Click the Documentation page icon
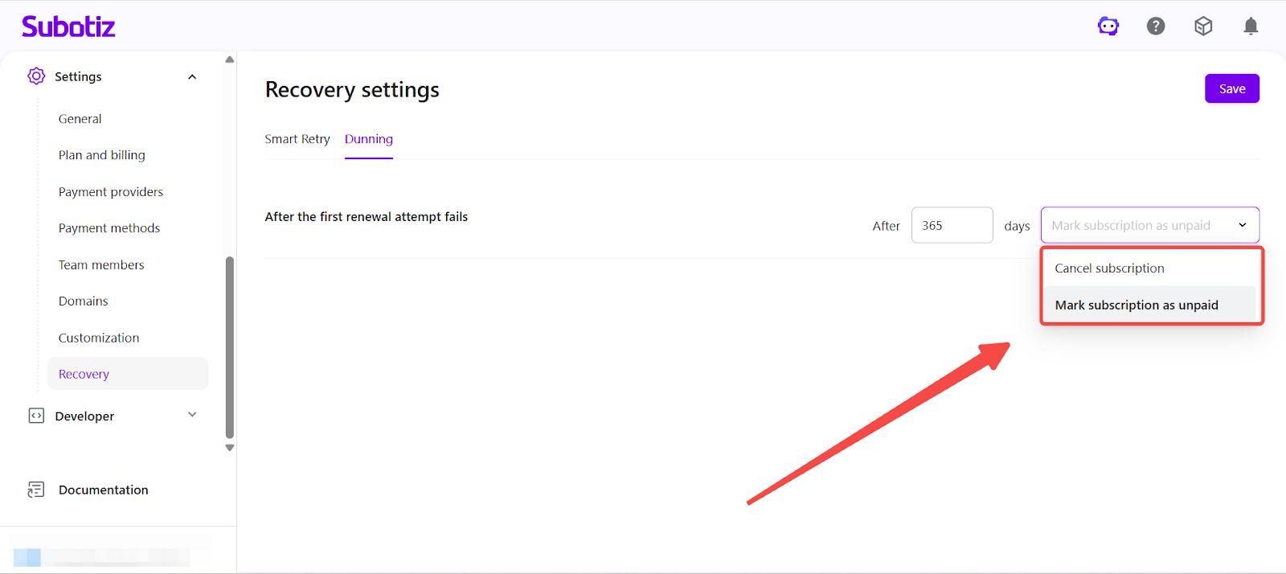This screenshot has width=1286, height=574. [x=36, y=490]
